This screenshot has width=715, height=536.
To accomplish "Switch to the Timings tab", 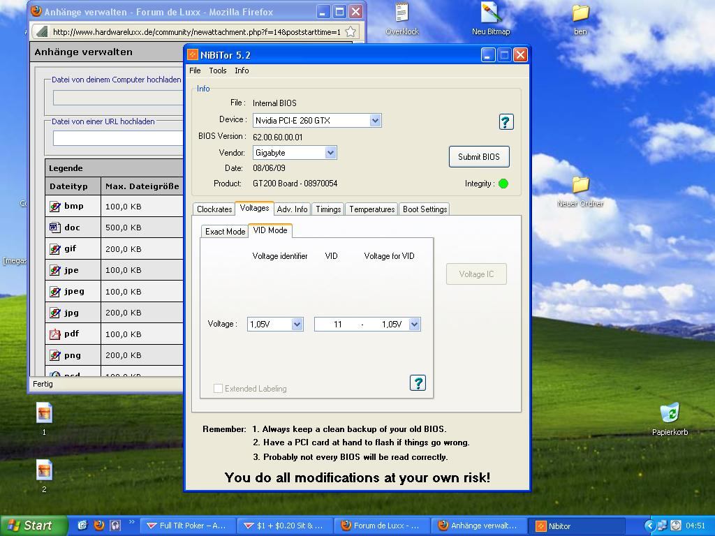I will pyautogui.click(x=328, y=209).
